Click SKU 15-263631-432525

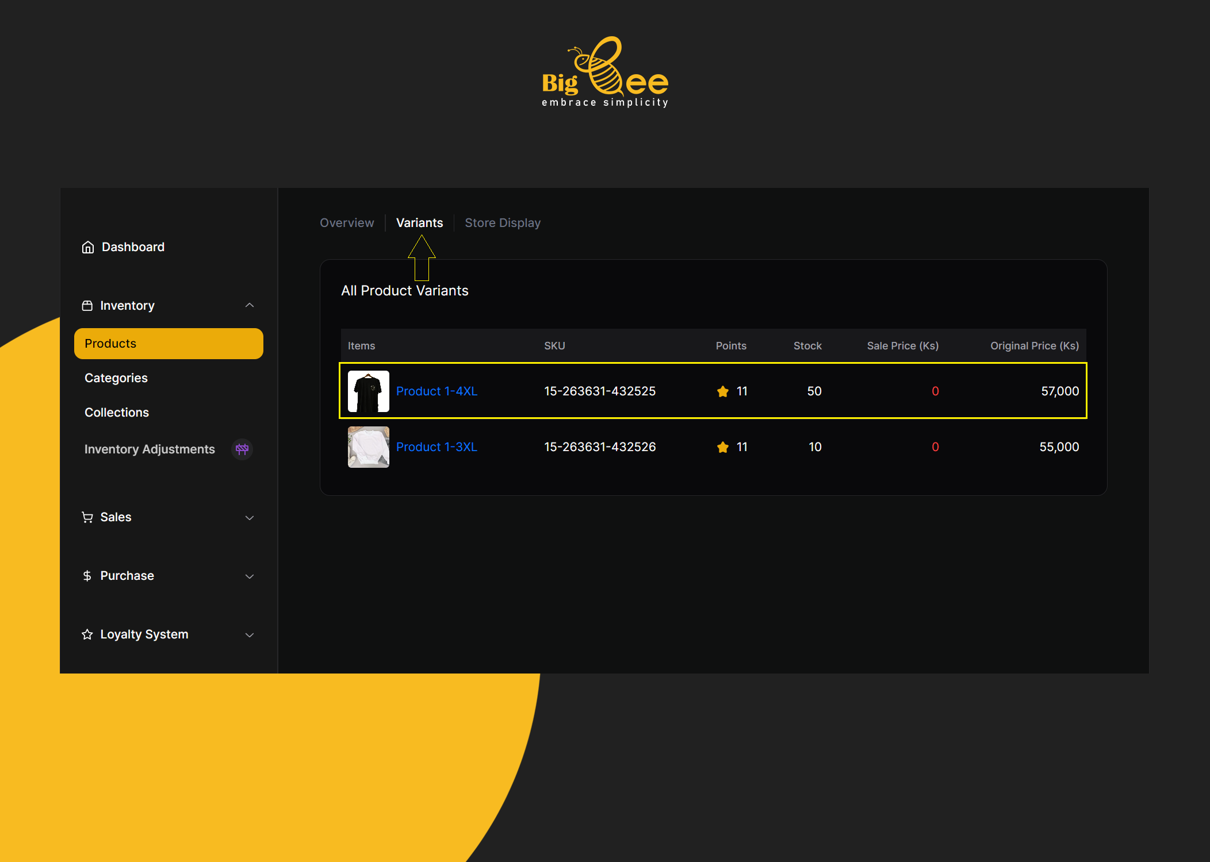600,391
